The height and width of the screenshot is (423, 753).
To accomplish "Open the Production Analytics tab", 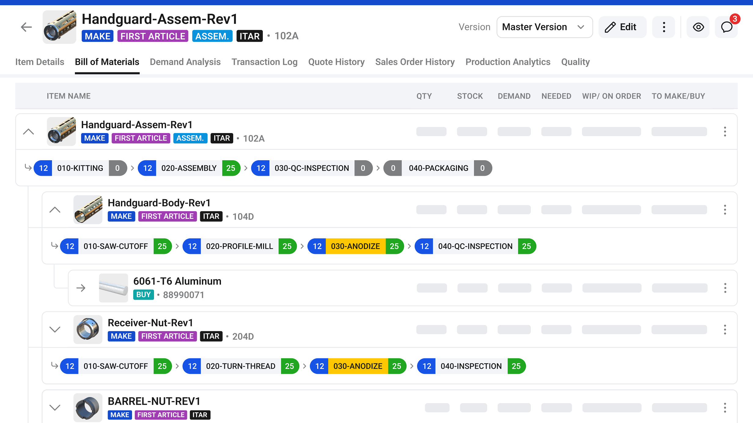I will coord(508,62).
